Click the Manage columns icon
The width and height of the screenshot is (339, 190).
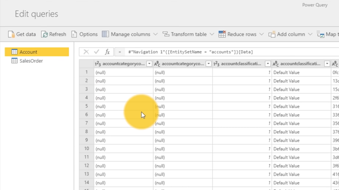(106, 34)
